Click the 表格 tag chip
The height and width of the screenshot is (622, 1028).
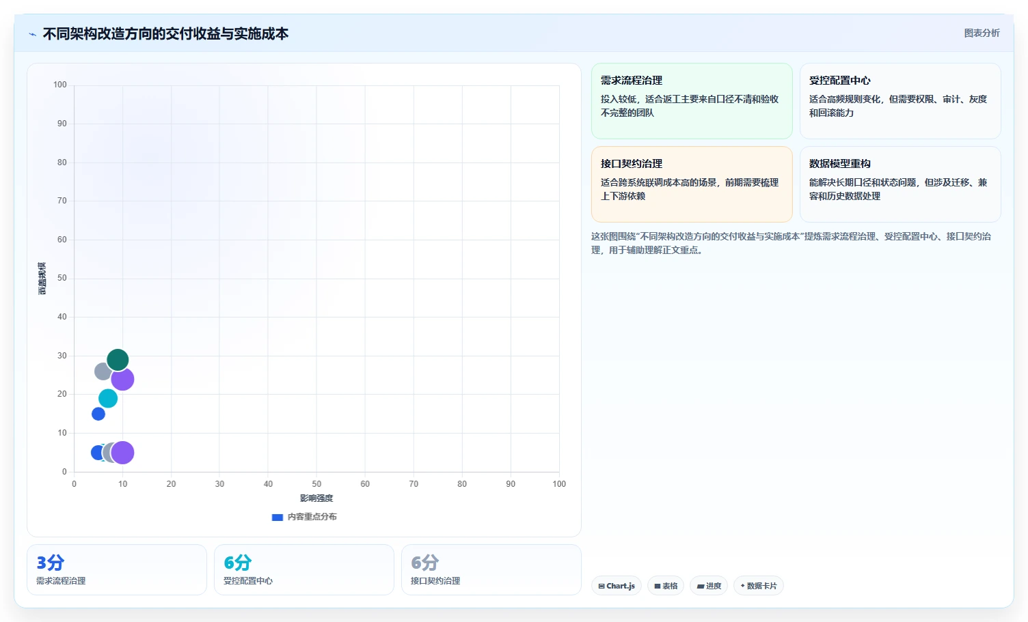(x=666, y=586)
